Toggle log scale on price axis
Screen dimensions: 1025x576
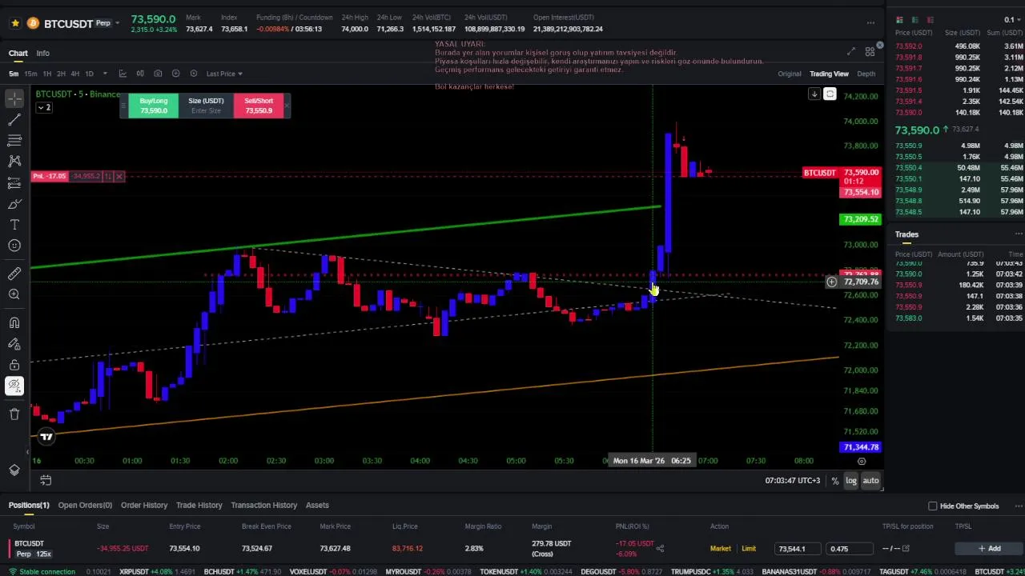[850, 481]
